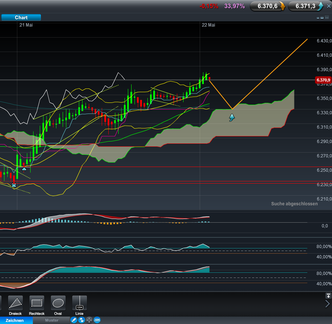This screenshot has height=324, width=332.
Task: Click the blue up-down arrows icon
Action: pos(81,320)
